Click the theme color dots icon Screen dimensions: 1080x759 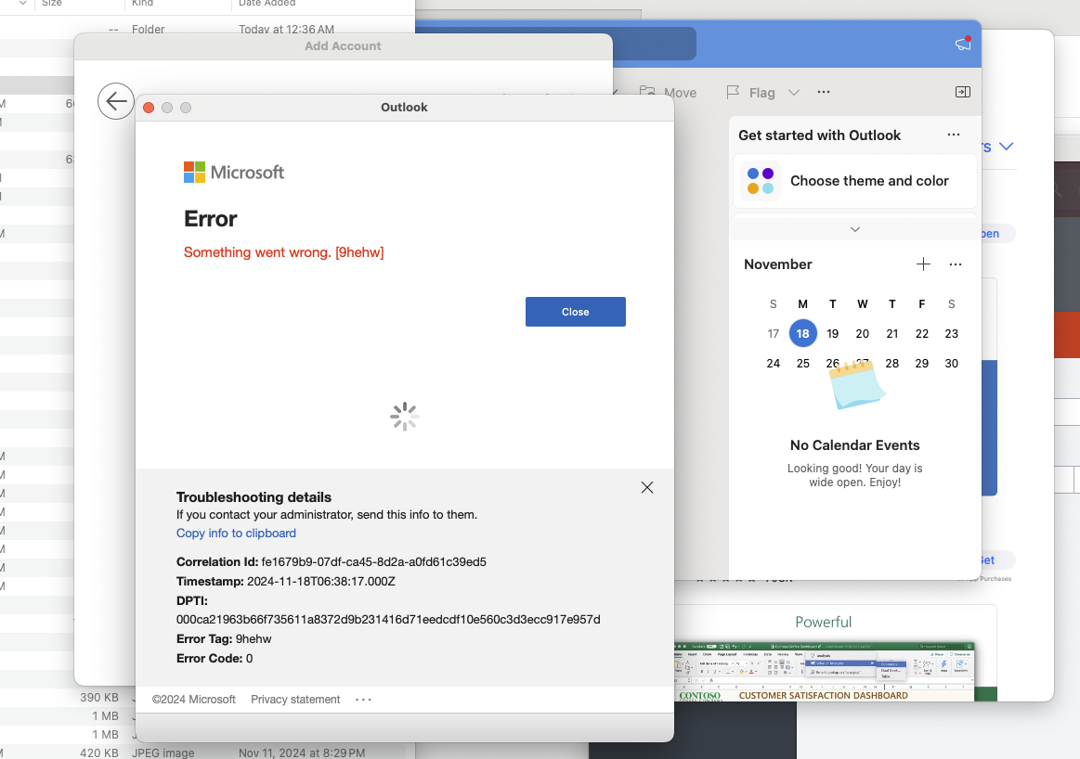click(761, 181)
